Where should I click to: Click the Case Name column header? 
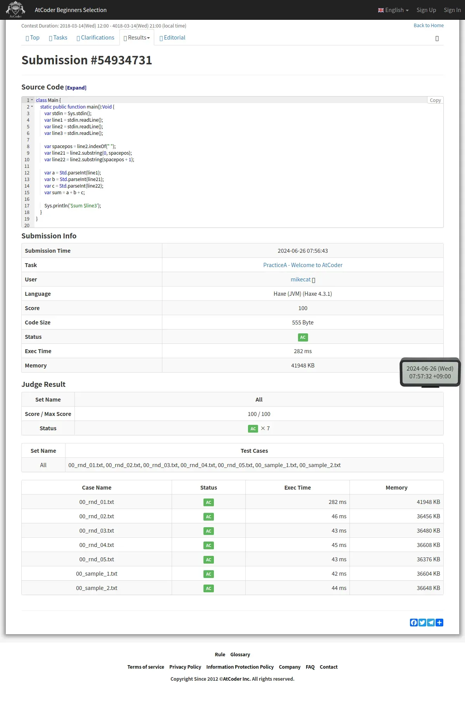point(96,488)
